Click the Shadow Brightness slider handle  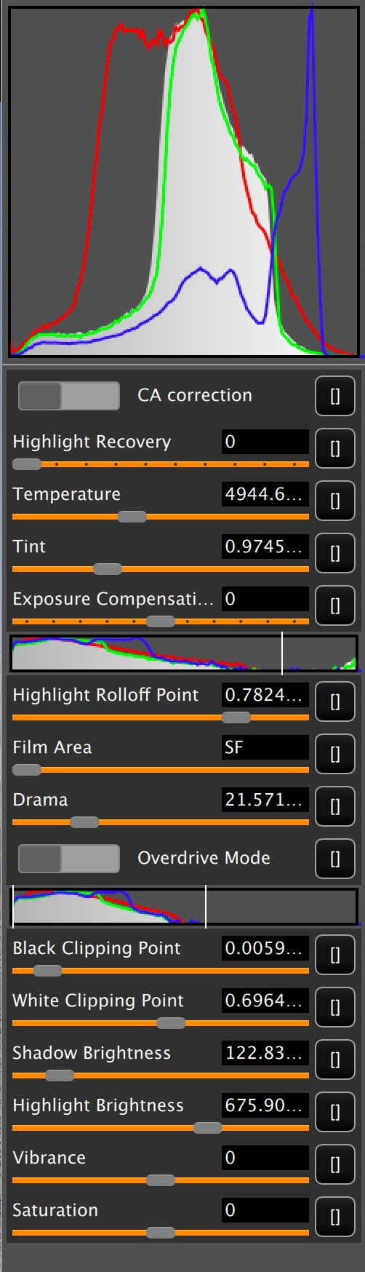60,1076
